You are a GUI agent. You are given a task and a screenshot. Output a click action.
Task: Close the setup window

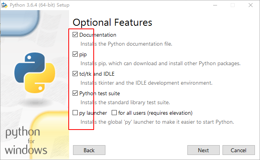click(251, 5)
